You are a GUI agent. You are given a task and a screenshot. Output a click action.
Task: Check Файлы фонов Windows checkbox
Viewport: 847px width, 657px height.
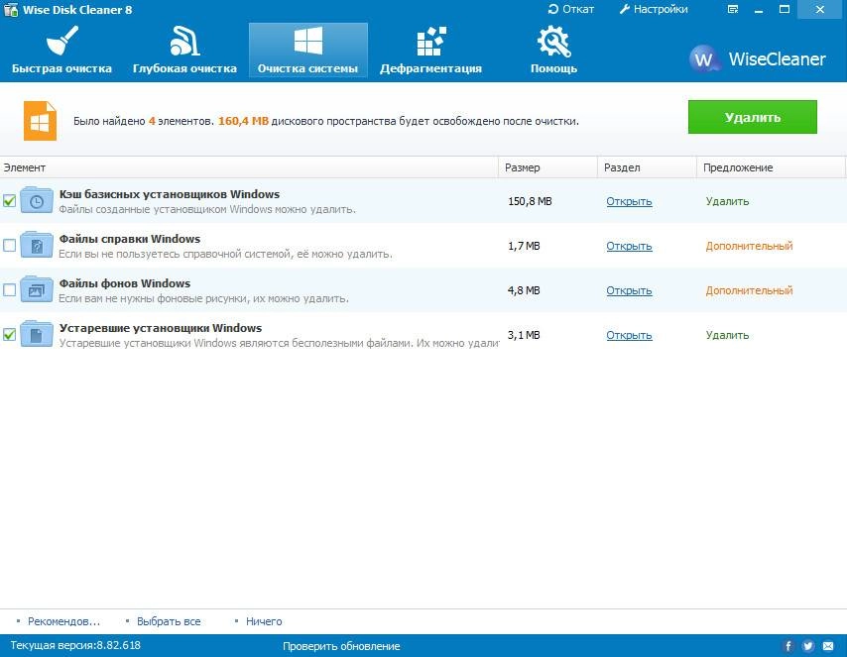[x=9, y=290]
